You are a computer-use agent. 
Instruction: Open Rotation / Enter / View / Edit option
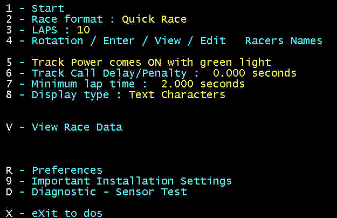coord(124,40)
